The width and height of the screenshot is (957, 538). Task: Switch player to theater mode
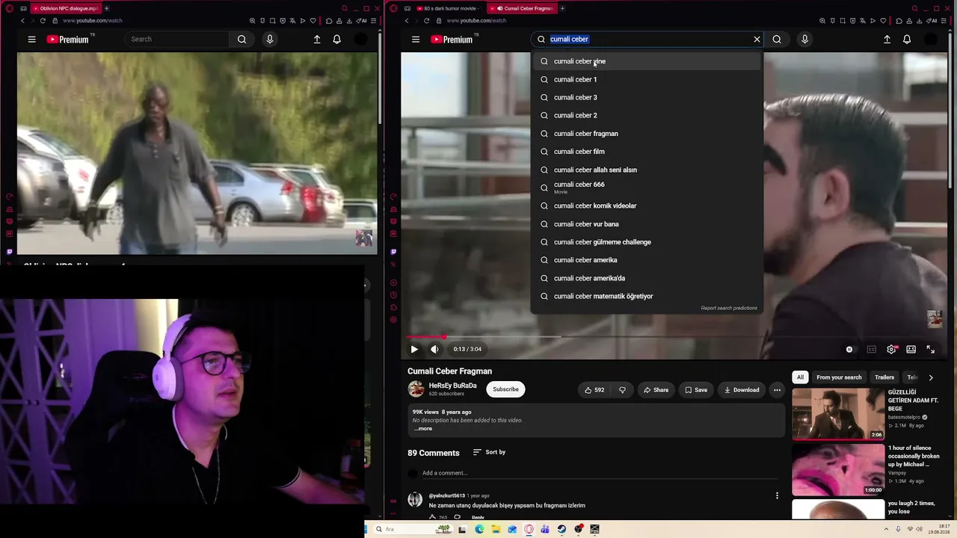pos(911,349)
